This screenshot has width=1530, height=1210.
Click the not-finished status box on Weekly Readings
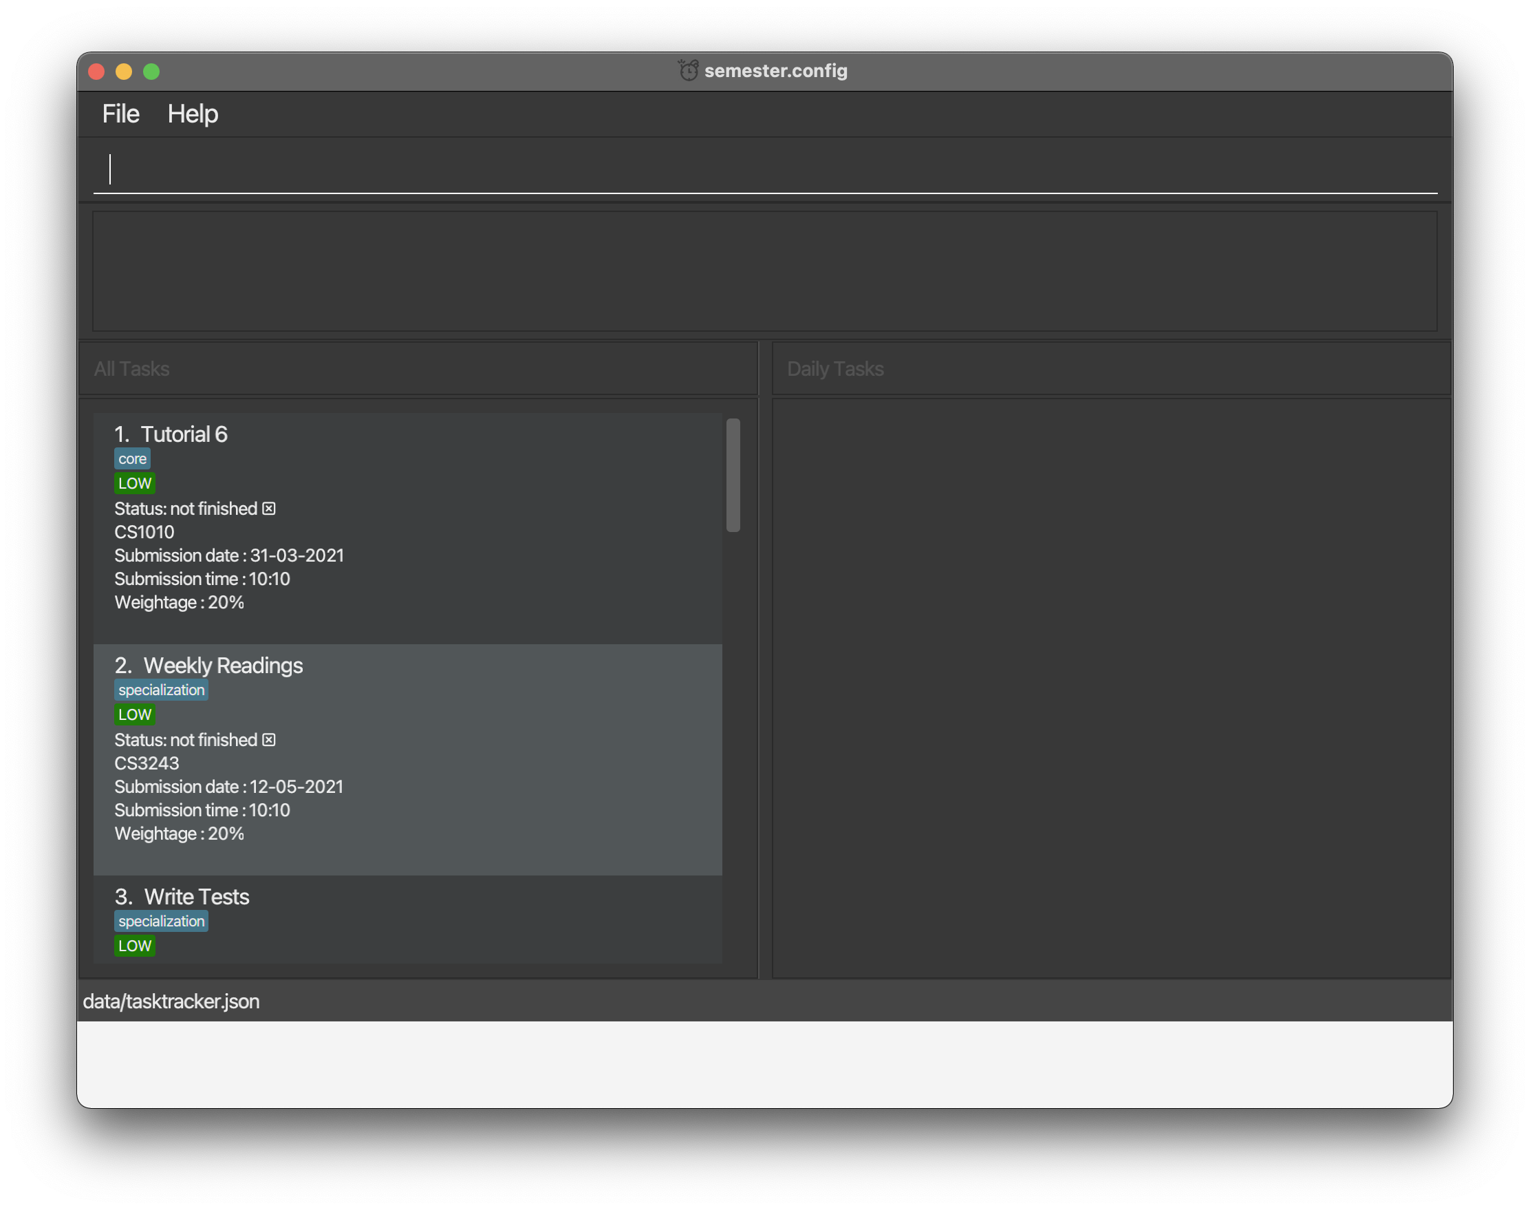pyautogui.click(x=269, y=740)
